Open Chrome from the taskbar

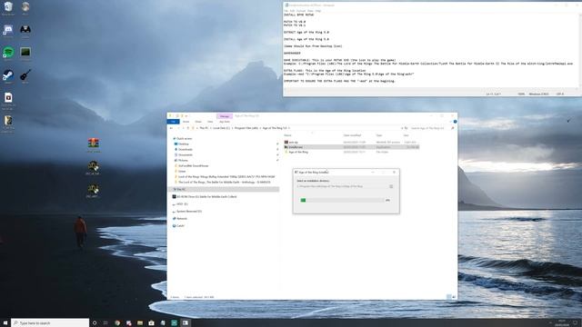pyautogui.click(x=117, y=323)
